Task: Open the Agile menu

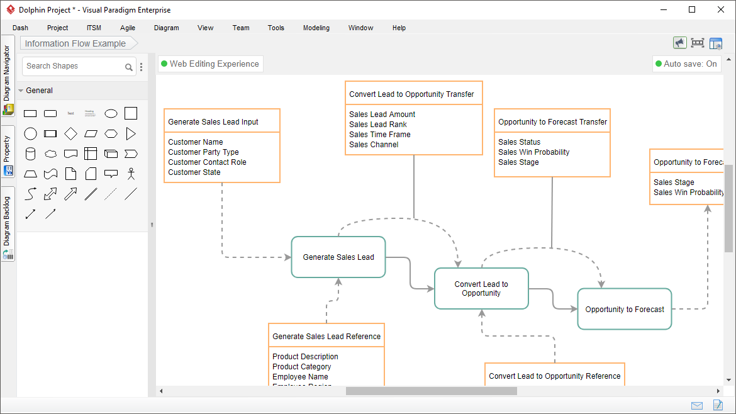Action: click(128, 28)
